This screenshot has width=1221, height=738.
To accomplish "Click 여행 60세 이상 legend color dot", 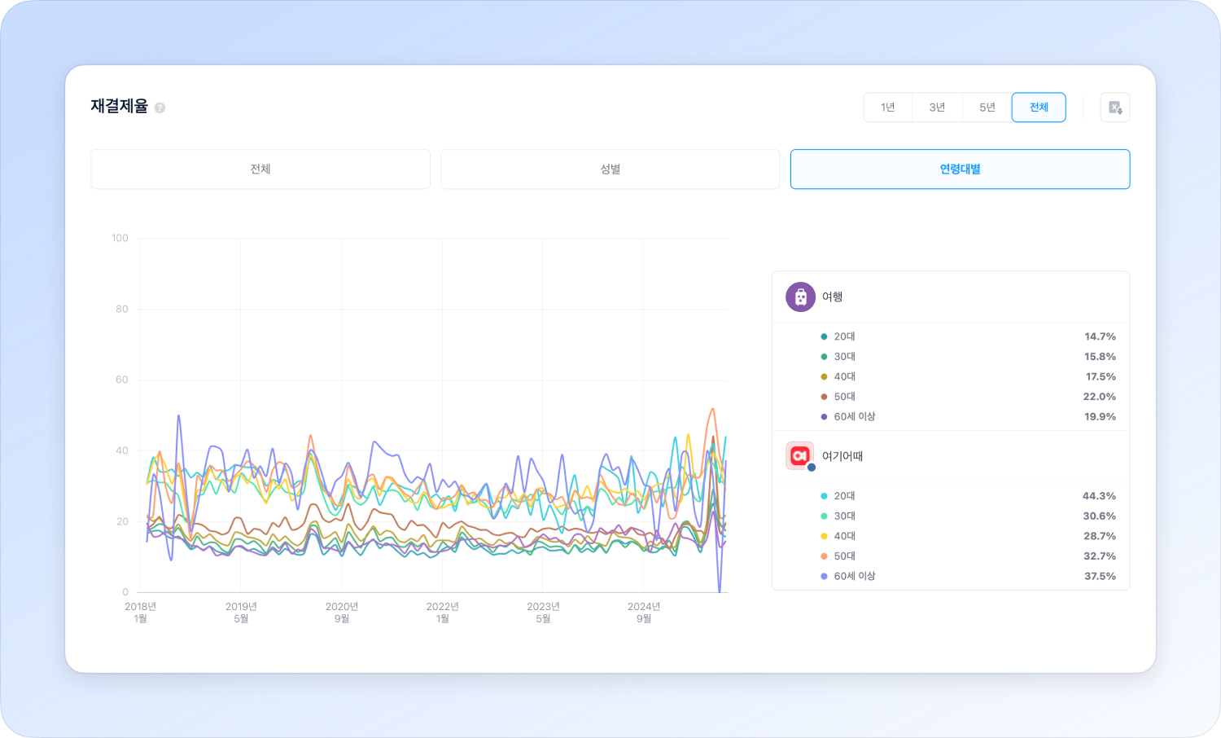I will [x=824, y=417].
